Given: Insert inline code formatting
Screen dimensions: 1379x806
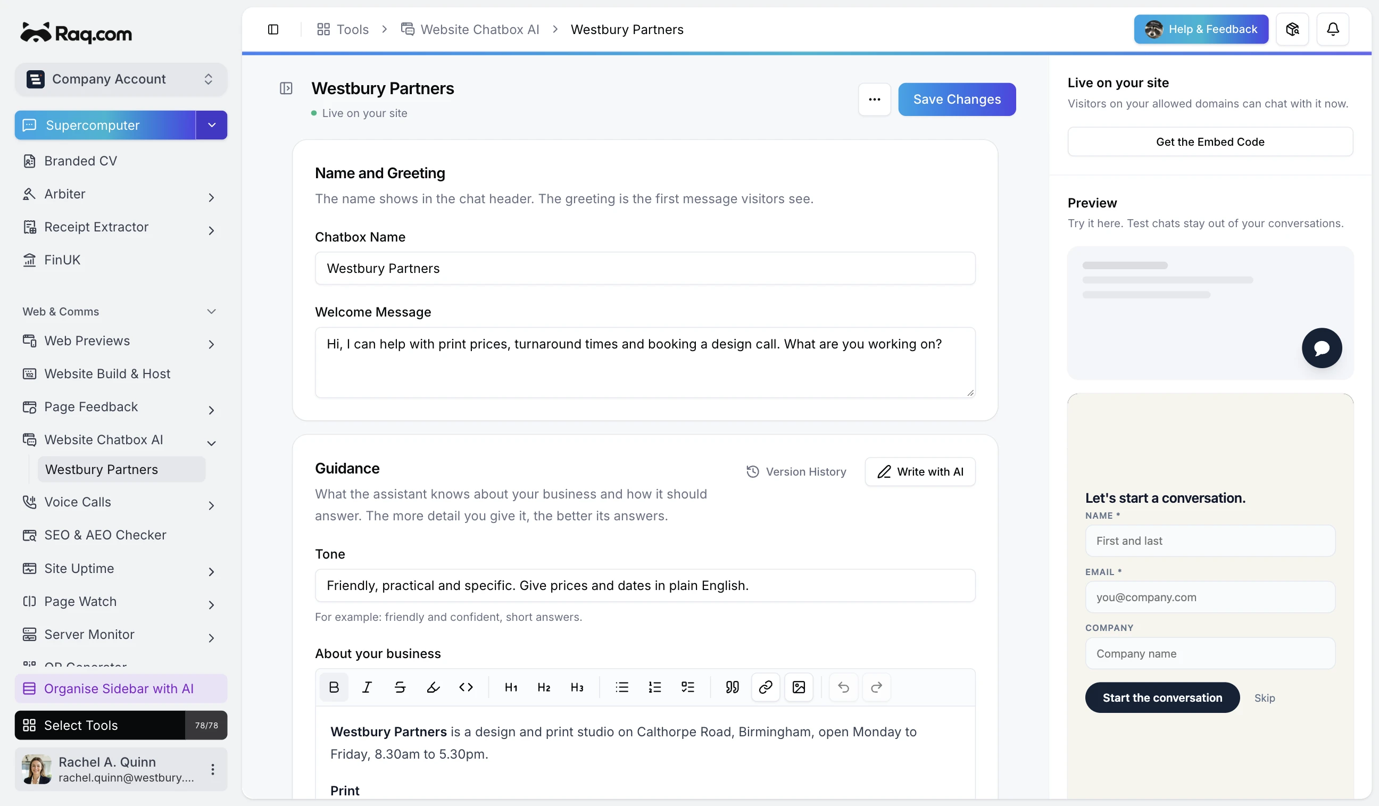Looking at the screenshot, I should click(466, 687).
